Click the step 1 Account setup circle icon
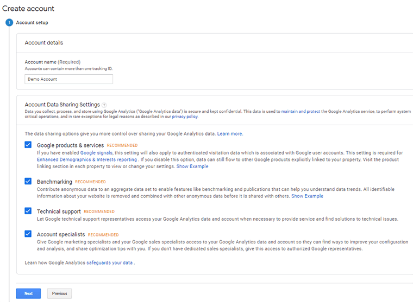This screenshot has width=413, height=302. (9, 23)
